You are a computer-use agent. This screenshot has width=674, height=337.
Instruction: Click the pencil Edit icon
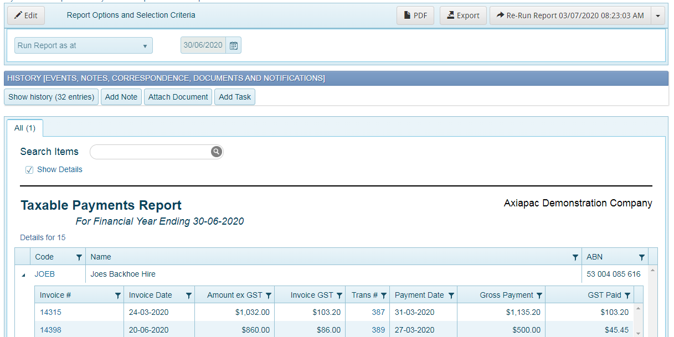point(19,15)
